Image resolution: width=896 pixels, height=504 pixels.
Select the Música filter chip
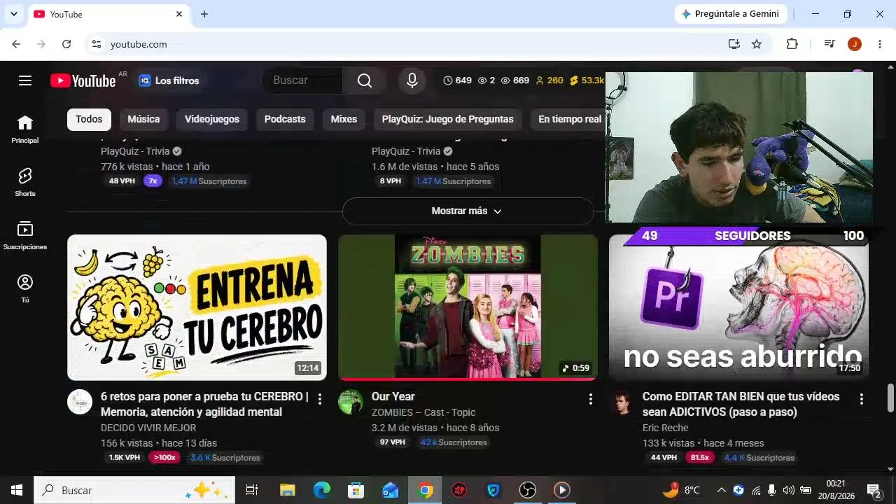143,119
